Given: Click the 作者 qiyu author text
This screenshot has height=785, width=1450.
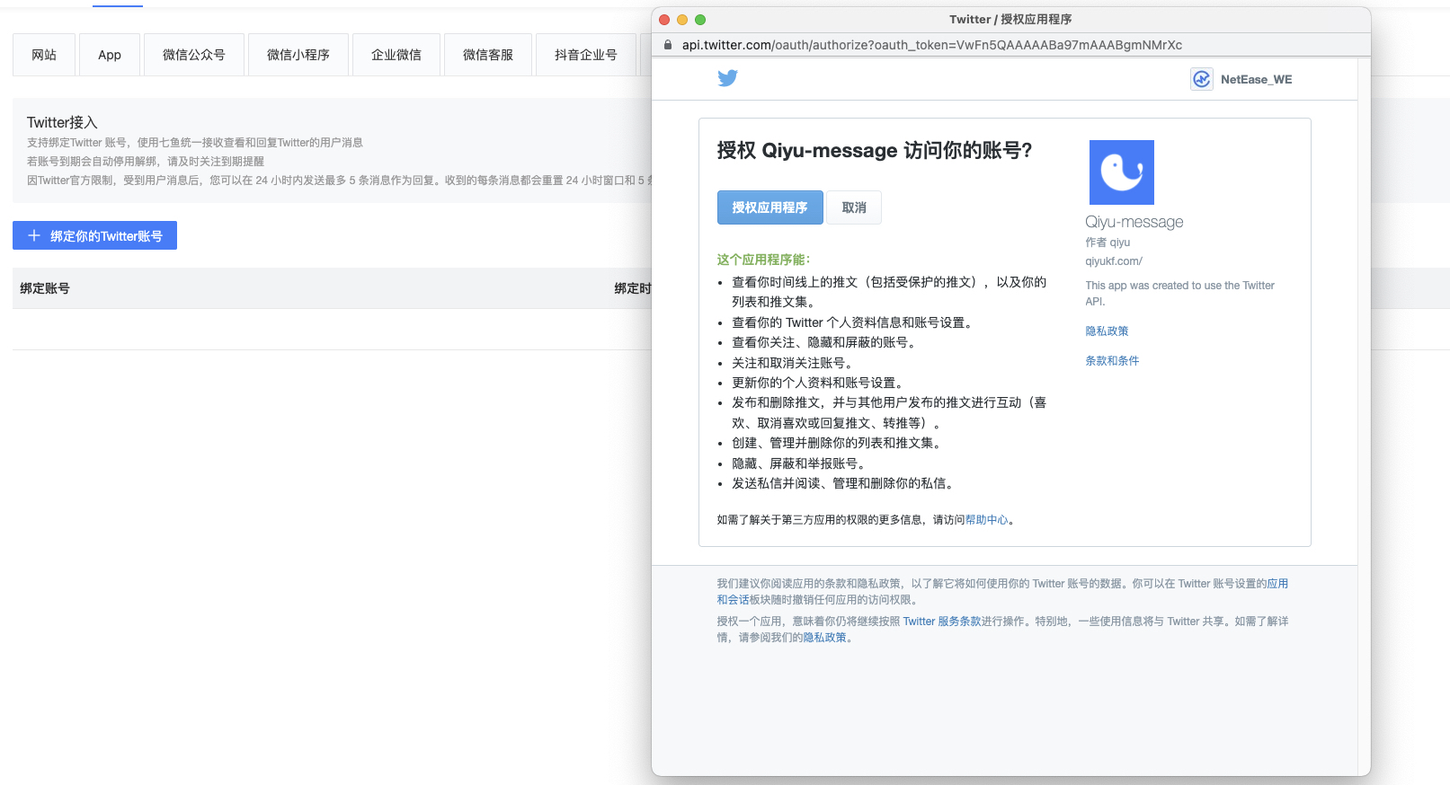Looking at the screenshot, I should coord(1108,243).
